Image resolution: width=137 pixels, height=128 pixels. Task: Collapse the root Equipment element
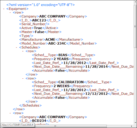[x=4, y=9]
